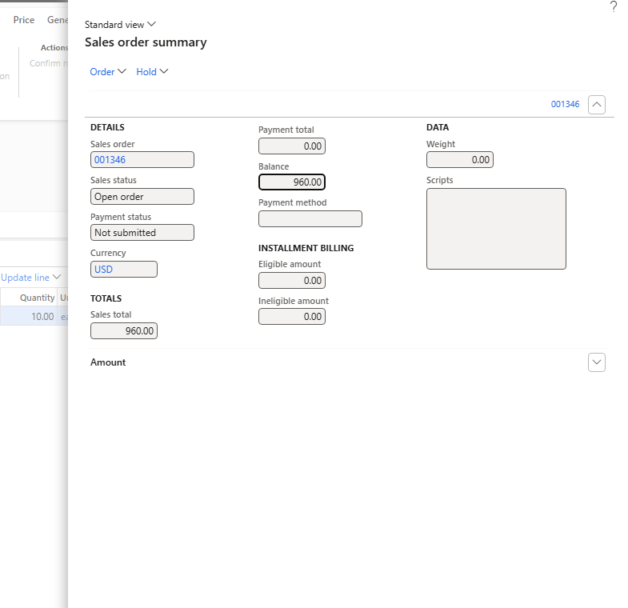Open the help question mark icon
This screenshot has width=628, height=608.
coord(613,7)
